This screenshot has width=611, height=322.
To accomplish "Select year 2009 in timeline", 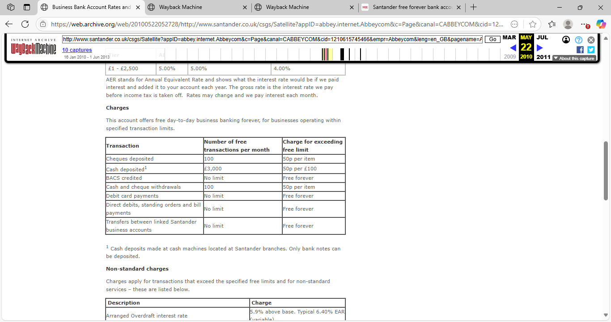I will [510, 57].
